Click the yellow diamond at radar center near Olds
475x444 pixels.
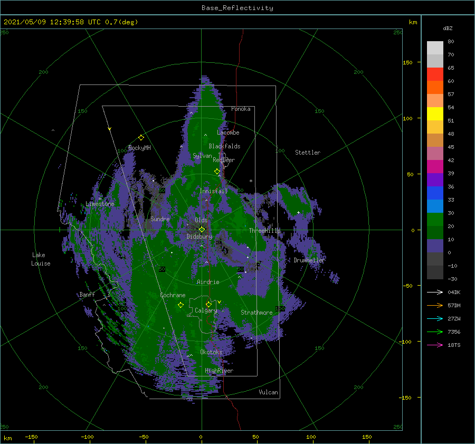(x=202, y=230)
